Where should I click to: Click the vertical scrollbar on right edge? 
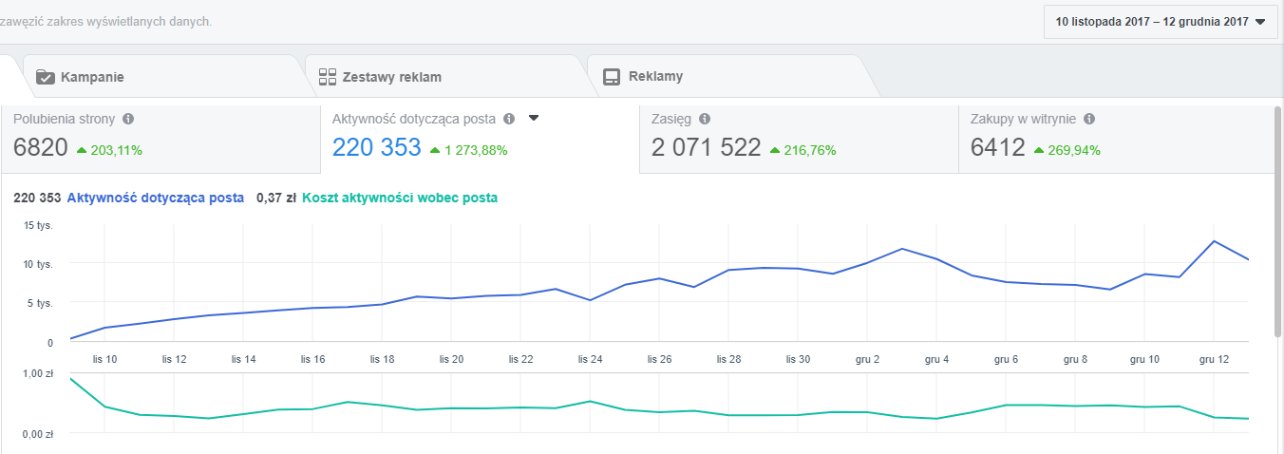[1277, 218]
